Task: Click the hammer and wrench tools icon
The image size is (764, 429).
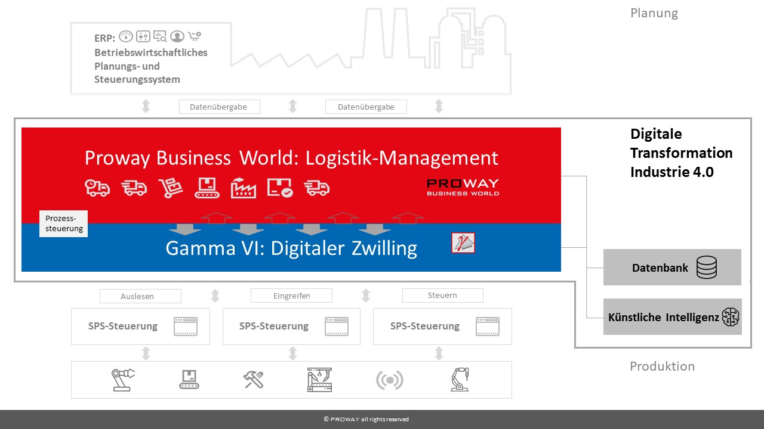Action: 254,380
